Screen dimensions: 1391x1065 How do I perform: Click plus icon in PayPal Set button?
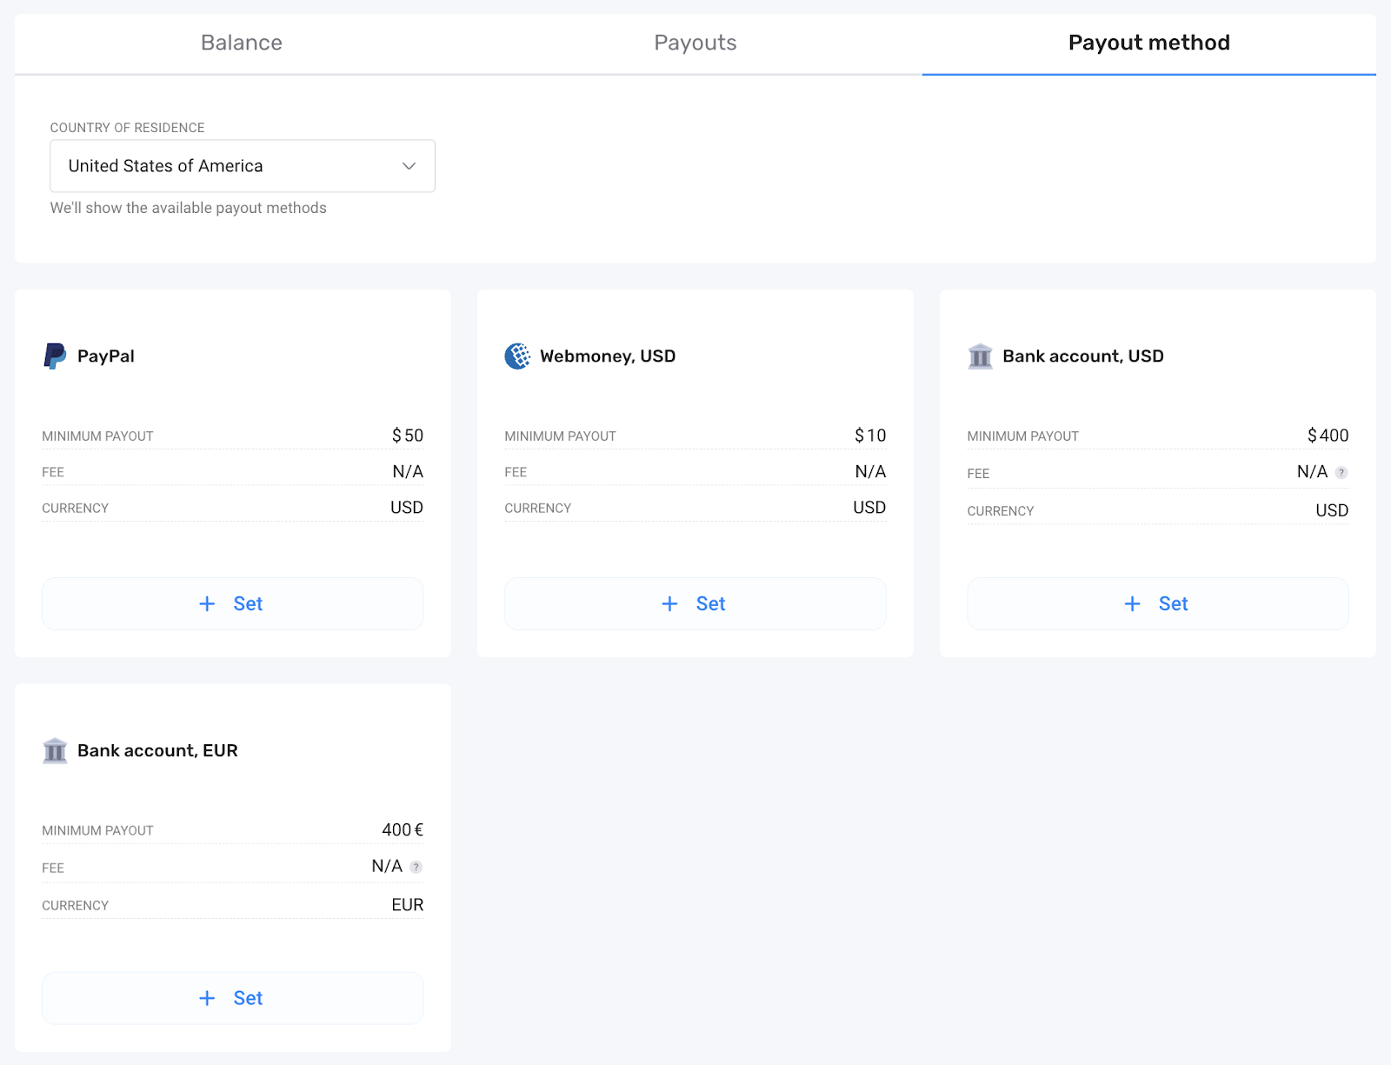pos(207,604)
